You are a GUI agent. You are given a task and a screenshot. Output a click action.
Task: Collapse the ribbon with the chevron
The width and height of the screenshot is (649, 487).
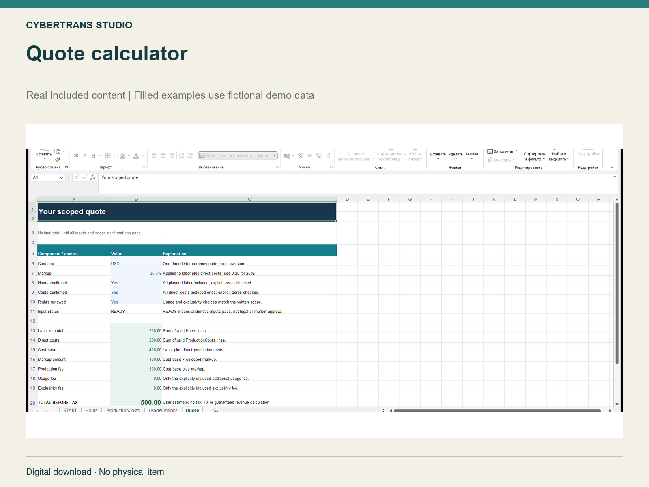612,167
